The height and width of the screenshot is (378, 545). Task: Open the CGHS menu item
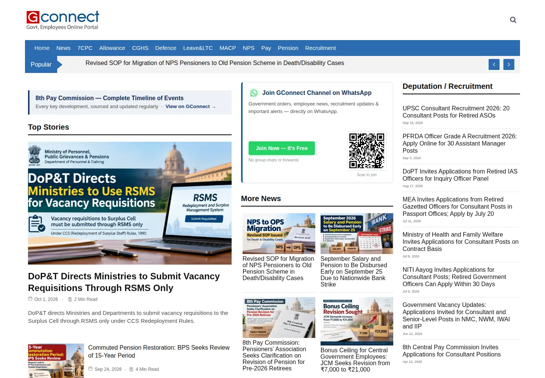click(x=140, y=48)
